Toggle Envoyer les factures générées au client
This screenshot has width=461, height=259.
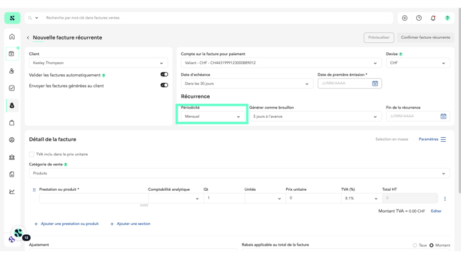coord(164,85)
